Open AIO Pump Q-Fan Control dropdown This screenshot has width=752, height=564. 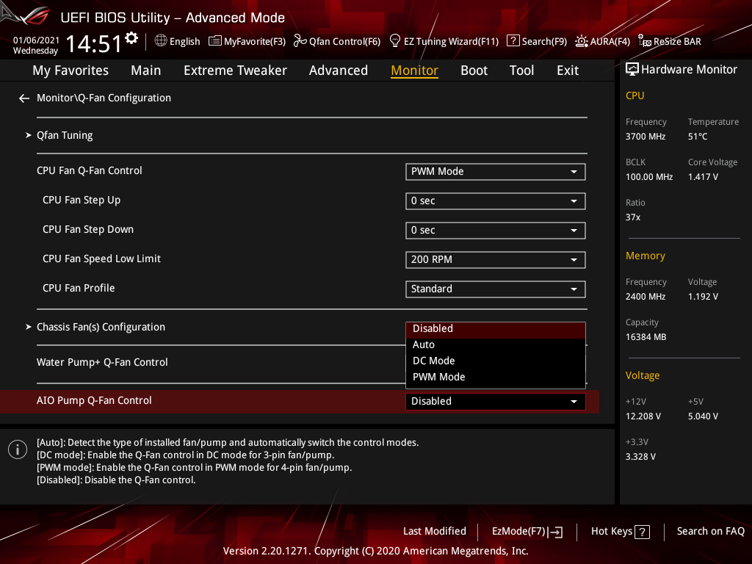pyautogui.click(x=496, y=402)
